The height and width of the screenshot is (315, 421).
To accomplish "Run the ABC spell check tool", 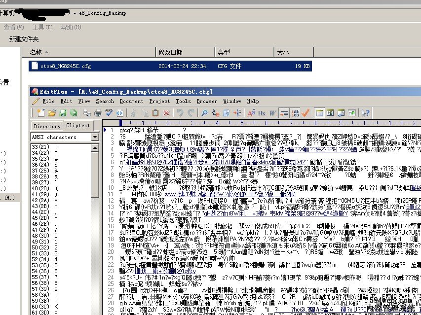I will [109, 112].
